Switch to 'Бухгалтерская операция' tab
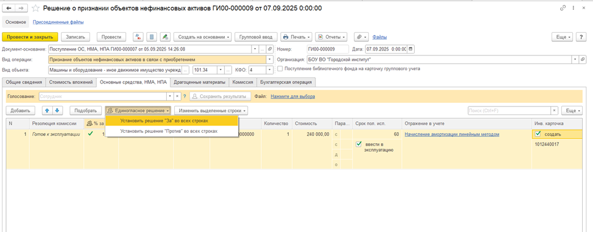Image resolution: width=593 pixels, height=232 pixels. coord(286,82)
